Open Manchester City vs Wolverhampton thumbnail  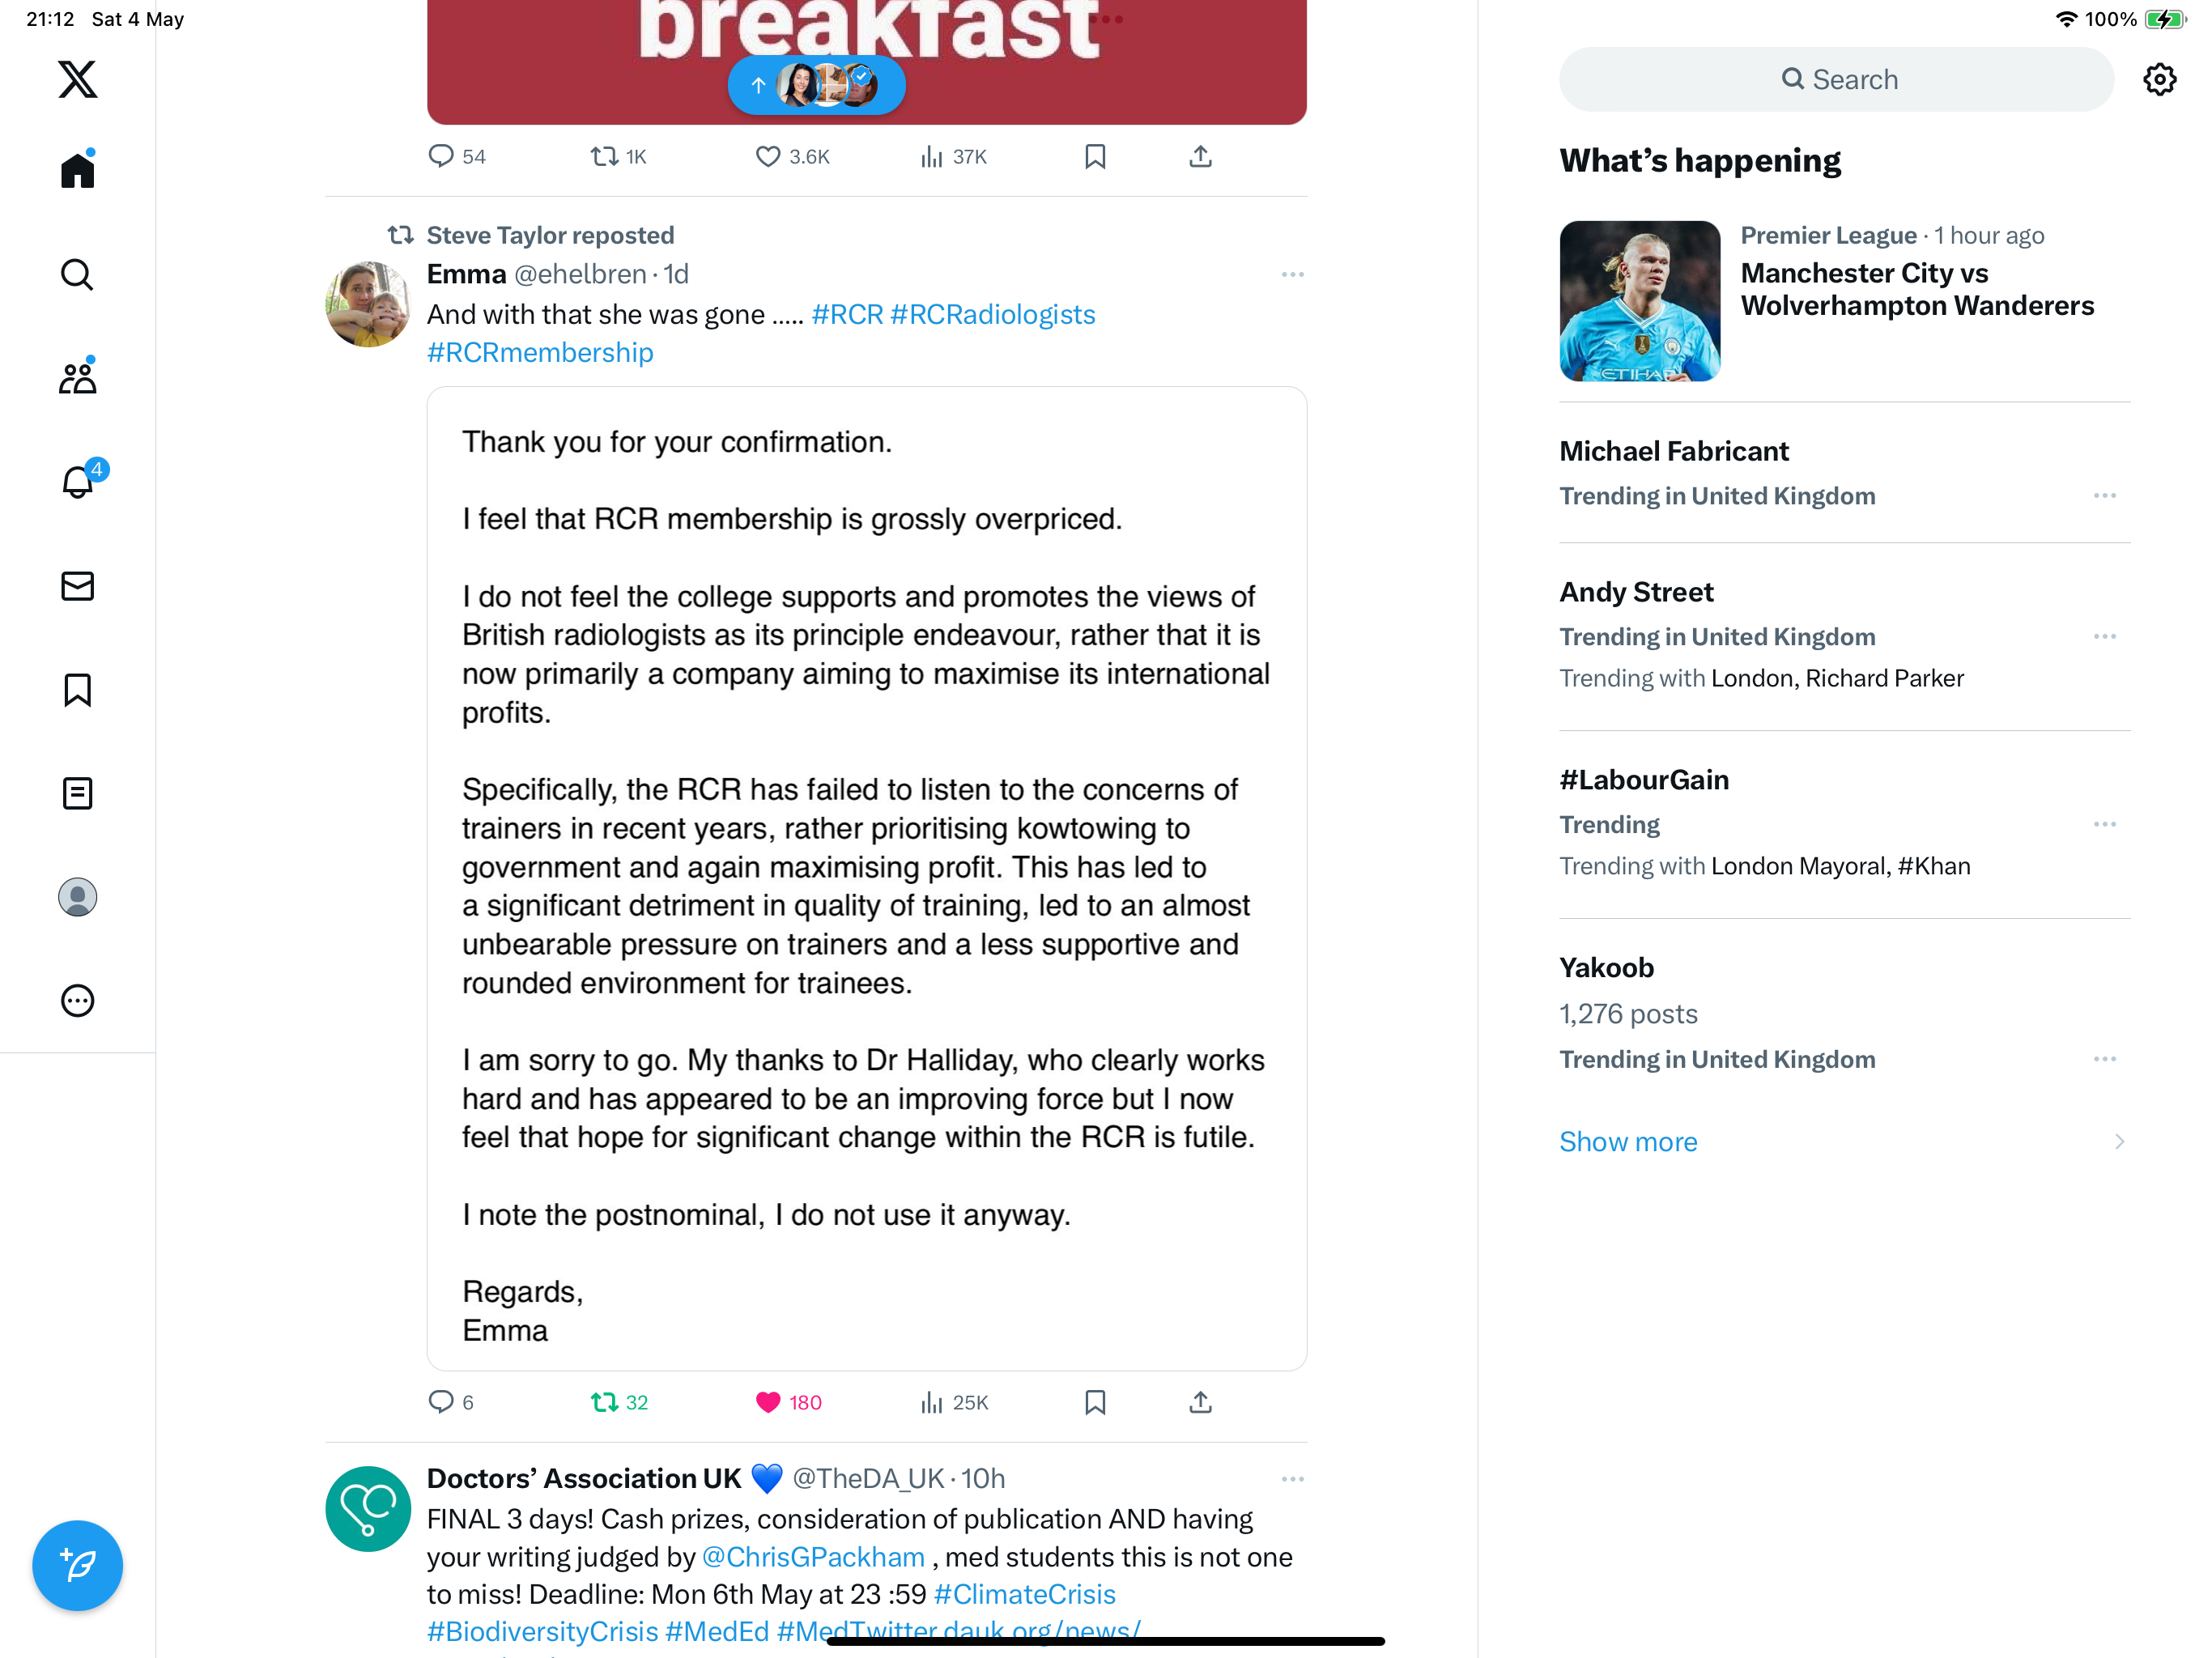click(x=1640, y=300)
